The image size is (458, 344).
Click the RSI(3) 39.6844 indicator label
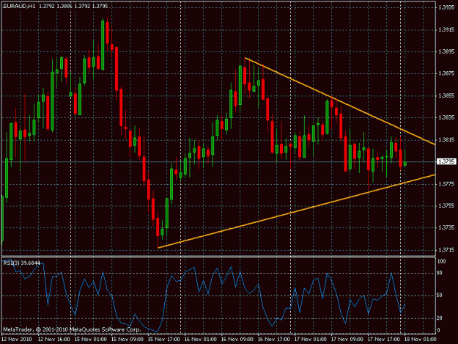[21, 263]
